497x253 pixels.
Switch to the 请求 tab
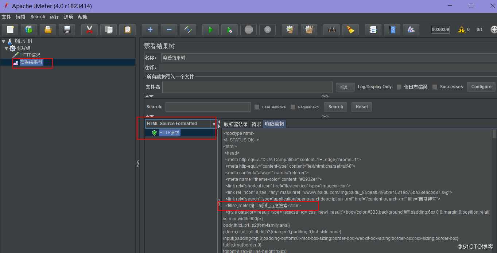pos(256,124)
